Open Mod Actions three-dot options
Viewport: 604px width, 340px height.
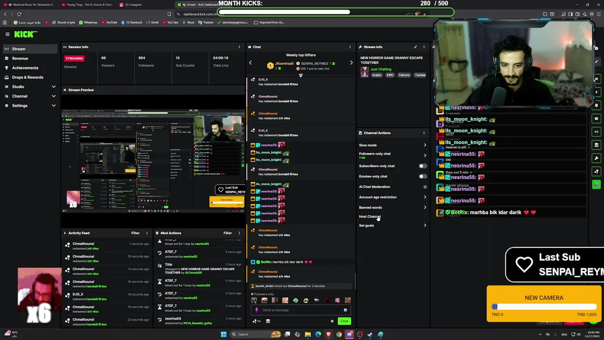239,233
